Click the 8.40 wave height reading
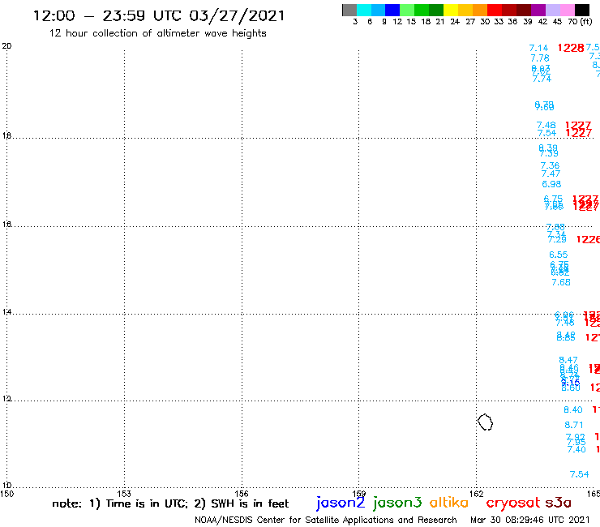Viewport: 600px width, 527px height. (572, 410)
